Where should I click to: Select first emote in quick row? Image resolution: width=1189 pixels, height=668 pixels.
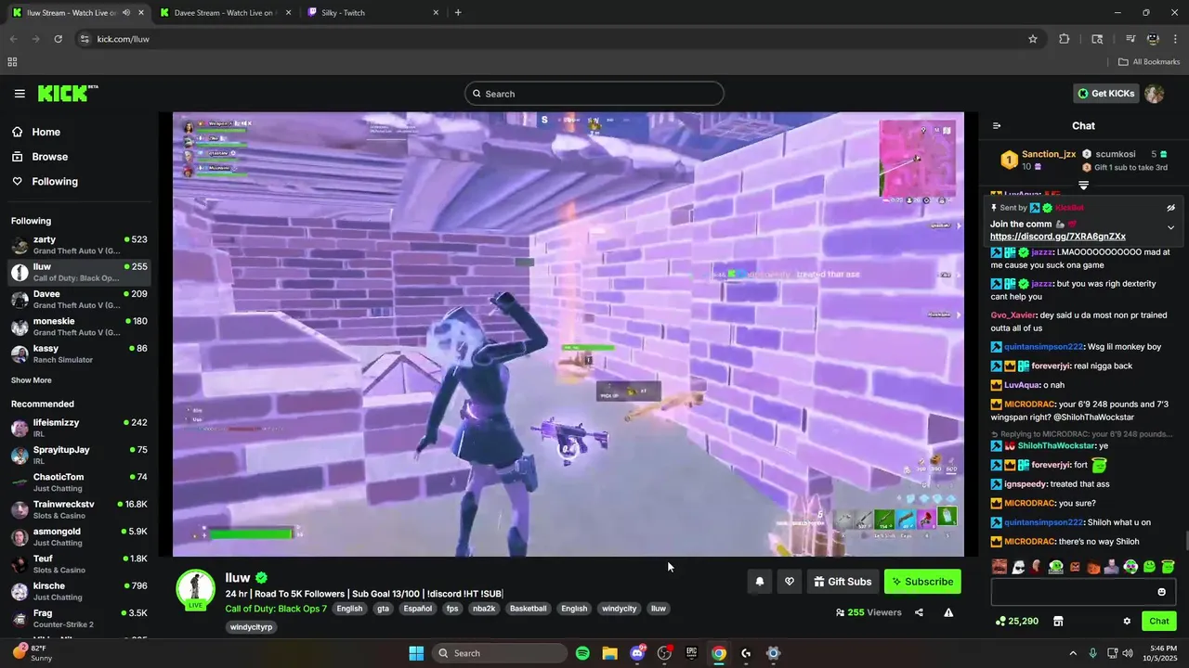(x=1000, y=567)
